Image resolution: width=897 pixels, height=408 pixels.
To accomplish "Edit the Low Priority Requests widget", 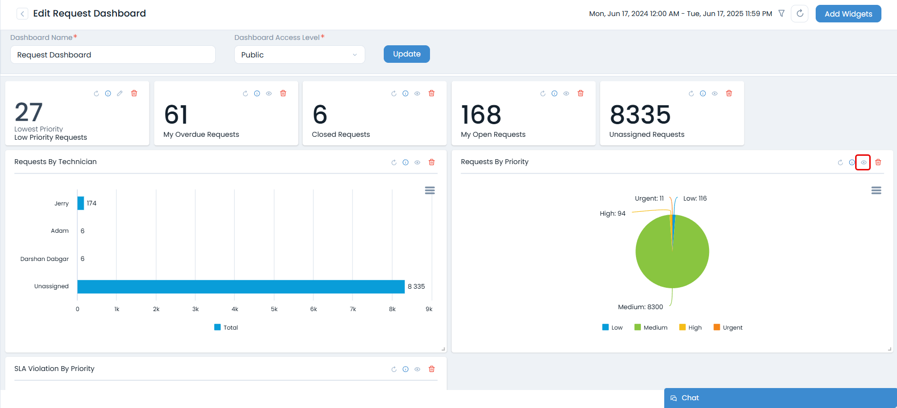I will pyautogui.click(x=120, y=93).
